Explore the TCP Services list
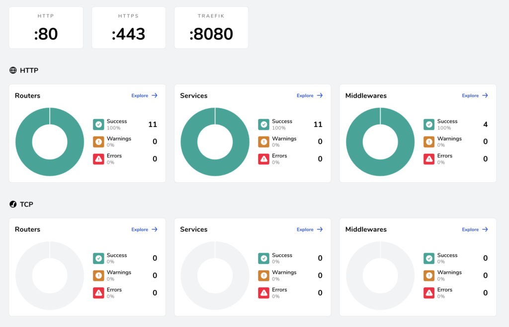 click(x=310, y=230)
